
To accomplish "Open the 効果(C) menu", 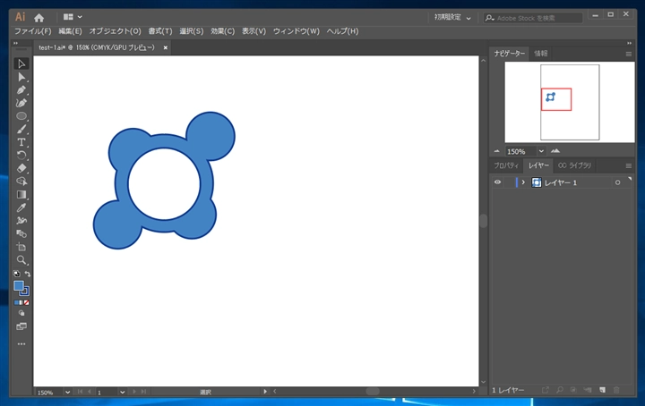I will (x=222, y=31).
